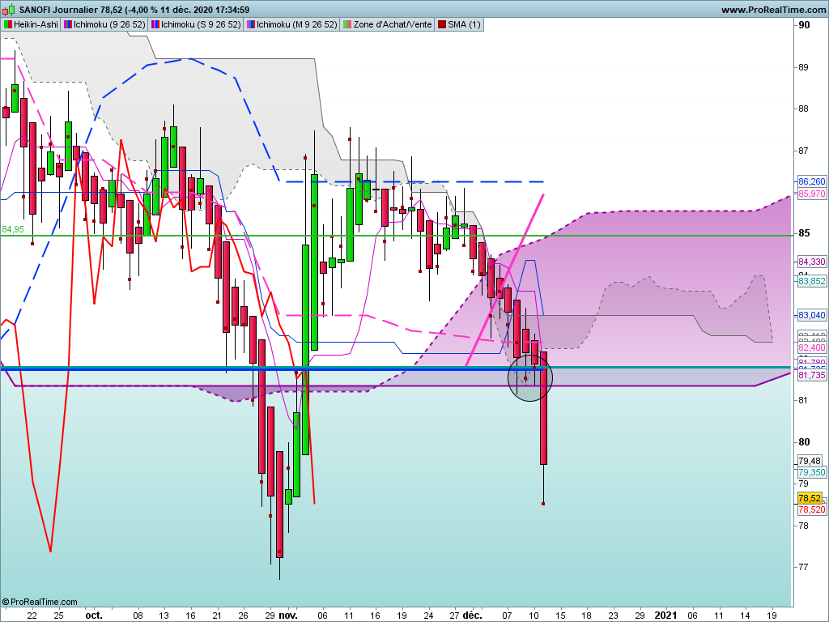Image resolution: width=829 pixels, height=622 pixels.
Task: Click the SANOFI Journalier chart title
Action: [134, 10]
